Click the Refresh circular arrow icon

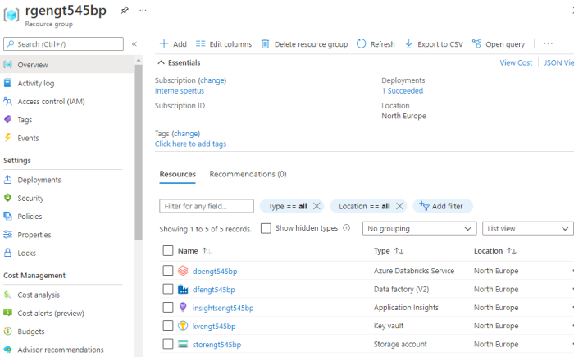click(361, 44)
